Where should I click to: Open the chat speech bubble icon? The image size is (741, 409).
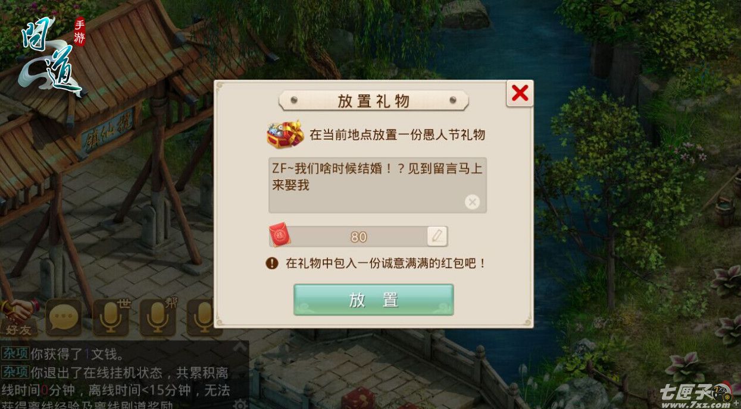click(64, 317)
